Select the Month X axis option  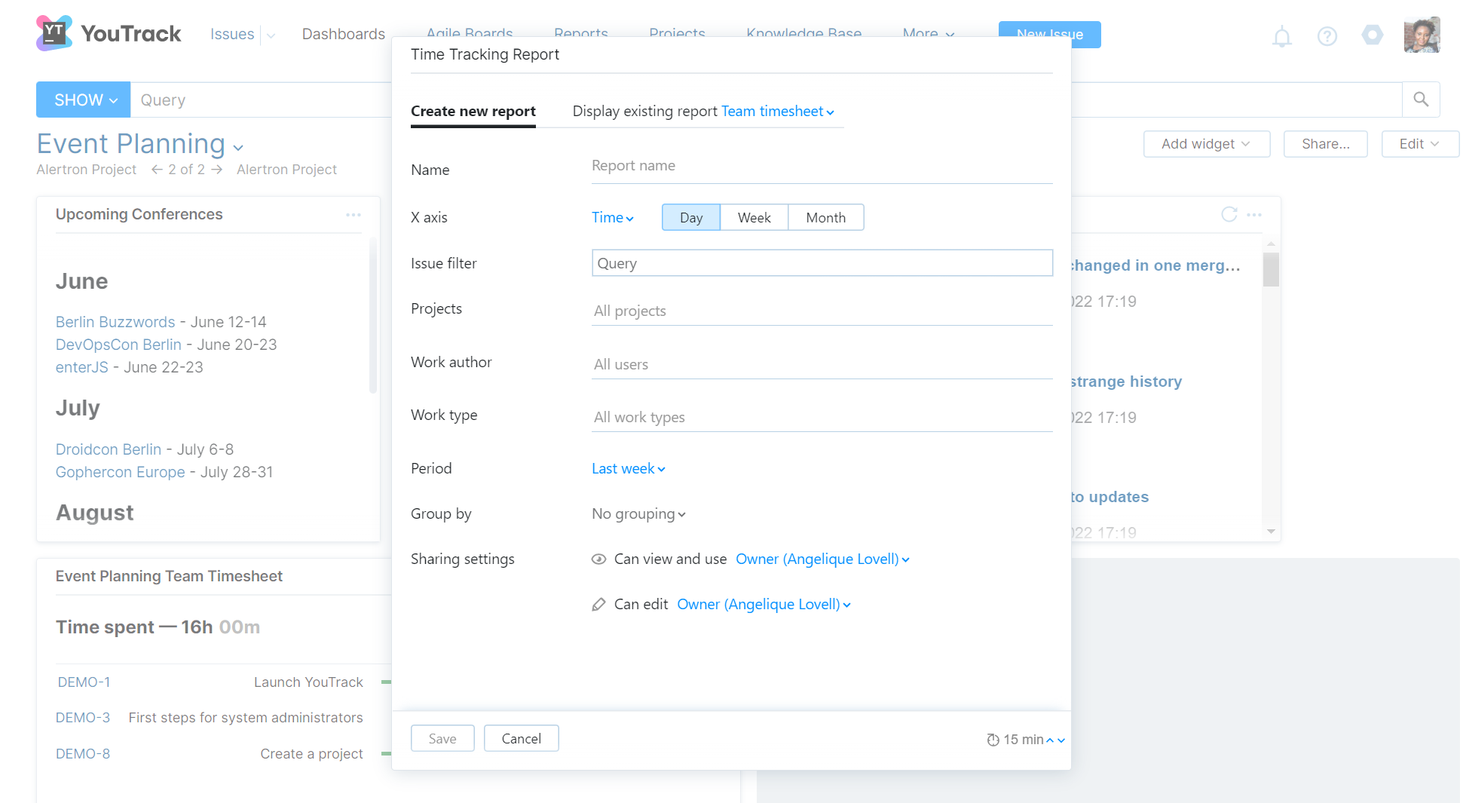(x=825, y=218)
